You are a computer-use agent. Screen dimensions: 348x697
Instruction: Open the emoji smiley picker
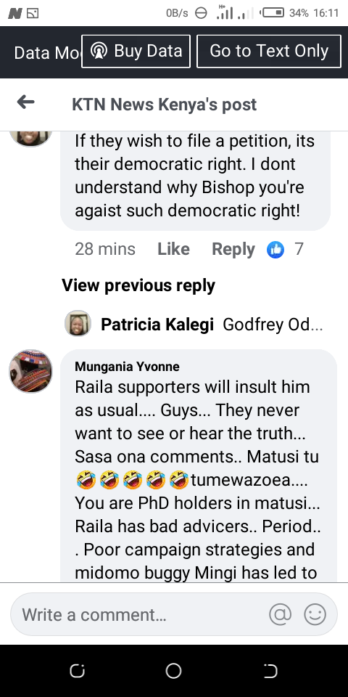pyautogui.click(x=315, y=615)
